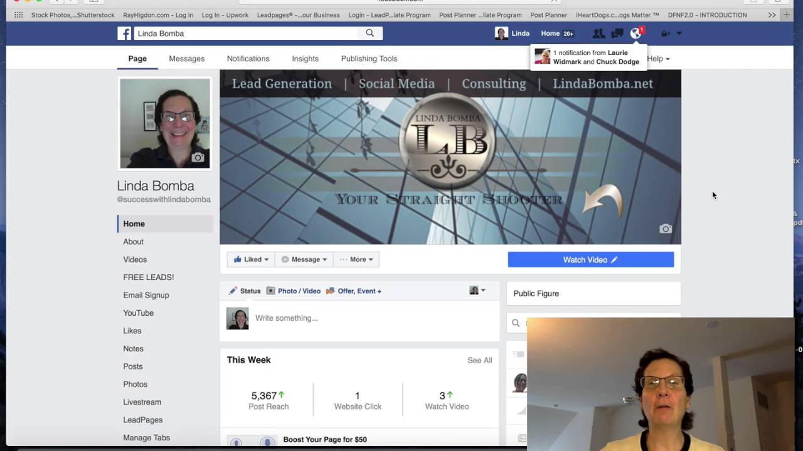Click Boost Your Page for $50
The image size is (803, 451).
click(325, 440)
